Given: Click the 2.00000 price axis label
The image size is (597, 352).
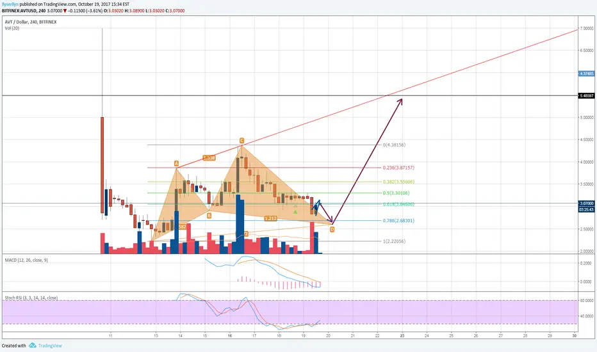Looking at the screenshot, I should point(586,251).
